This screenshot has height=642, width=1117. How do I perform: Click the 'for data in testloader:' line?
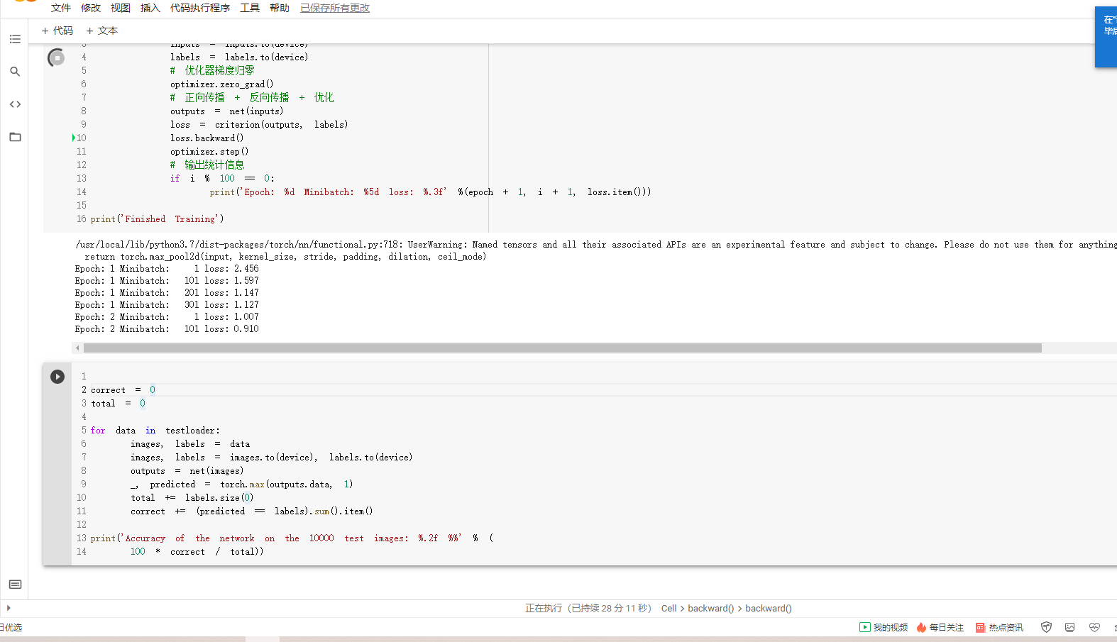[x=155, y=431]
